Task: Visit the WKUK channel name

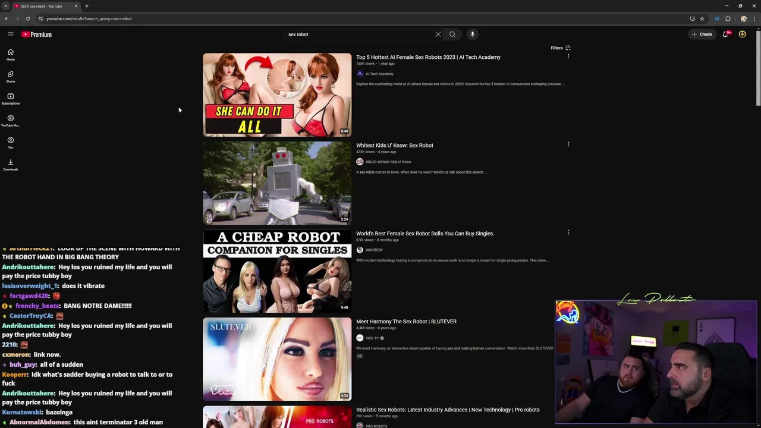Action: click(x=388, y=162)
